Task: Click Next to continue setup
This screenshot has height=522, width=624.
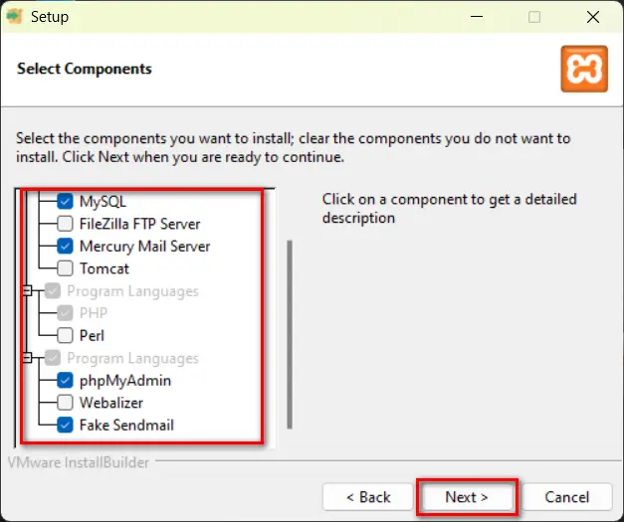Action: click(467, 496)
